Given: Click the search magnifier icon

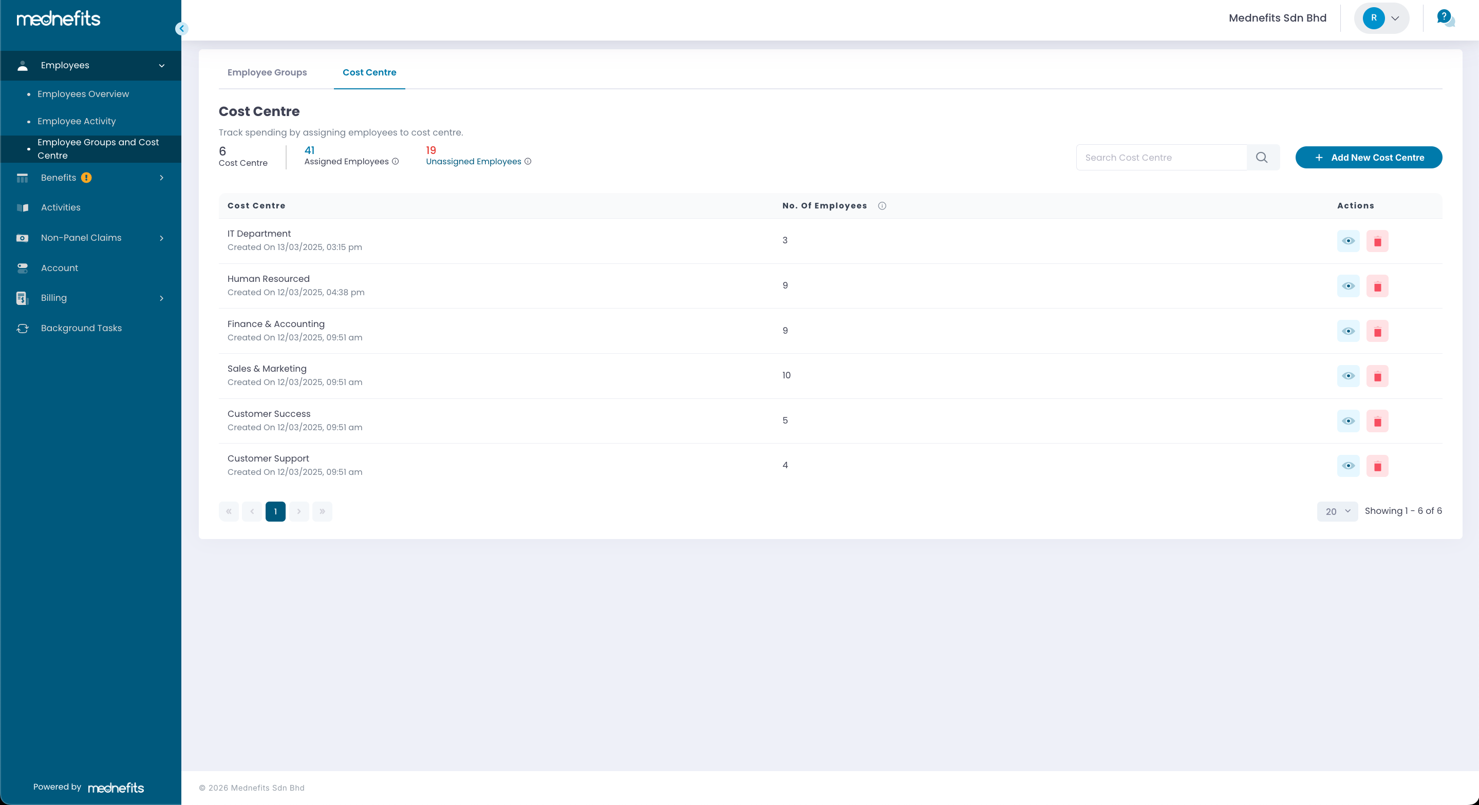Looking at the screenshot, I should [x=1261, y=157].
